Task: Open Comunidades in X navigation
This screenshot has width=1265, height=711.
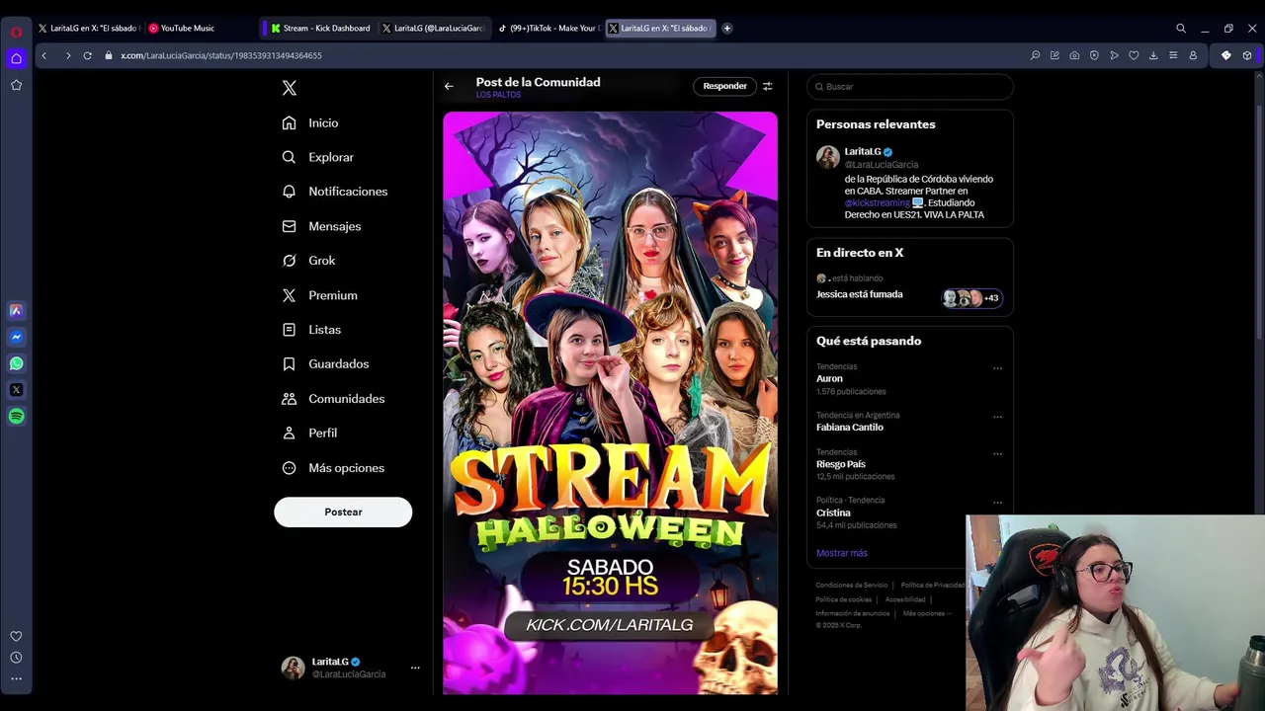Action: (333, 399)
